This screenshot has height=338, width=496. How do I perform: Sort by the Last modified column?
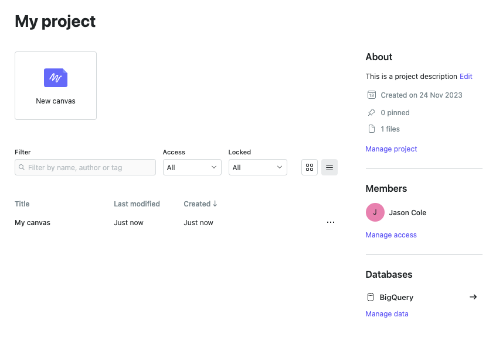[137, 204]
